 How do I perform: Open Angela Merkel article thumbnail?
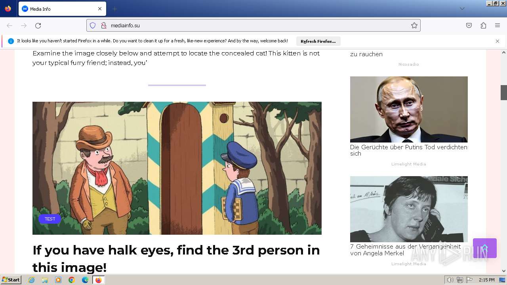coord(409,209)
